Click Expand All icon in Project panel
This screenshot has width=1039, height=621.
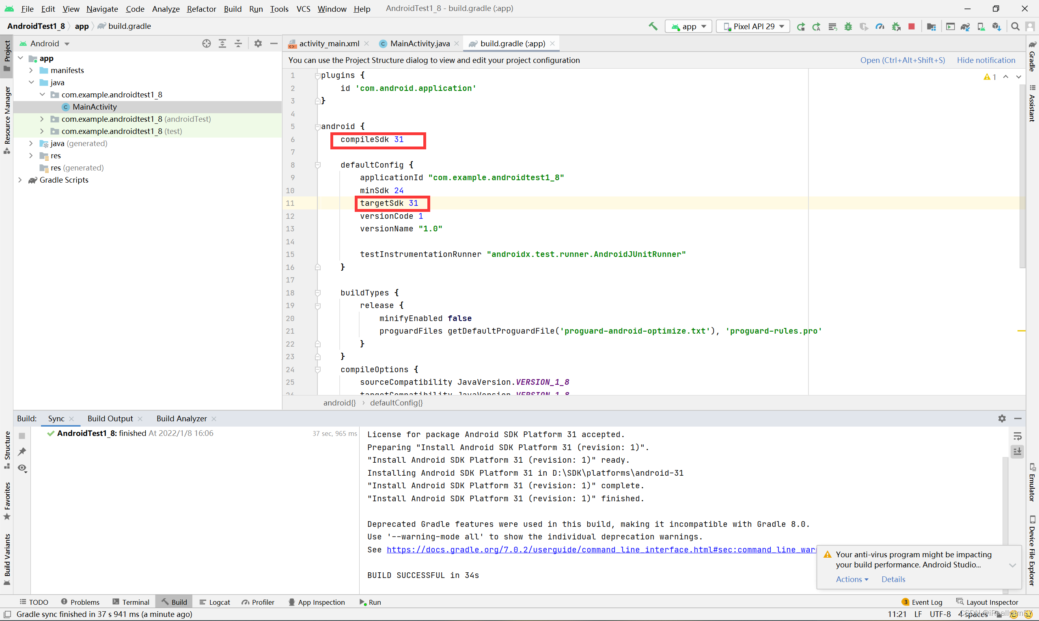point(222,43)
